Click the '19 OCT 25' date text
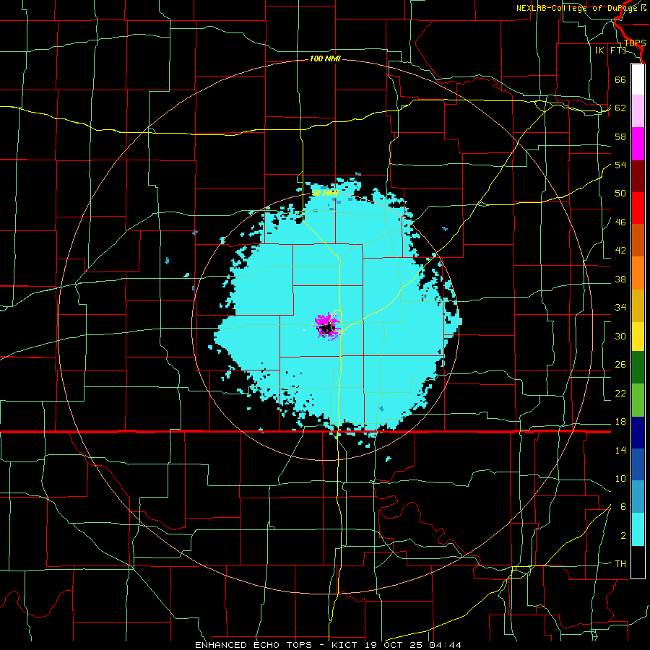 [394, 645]
